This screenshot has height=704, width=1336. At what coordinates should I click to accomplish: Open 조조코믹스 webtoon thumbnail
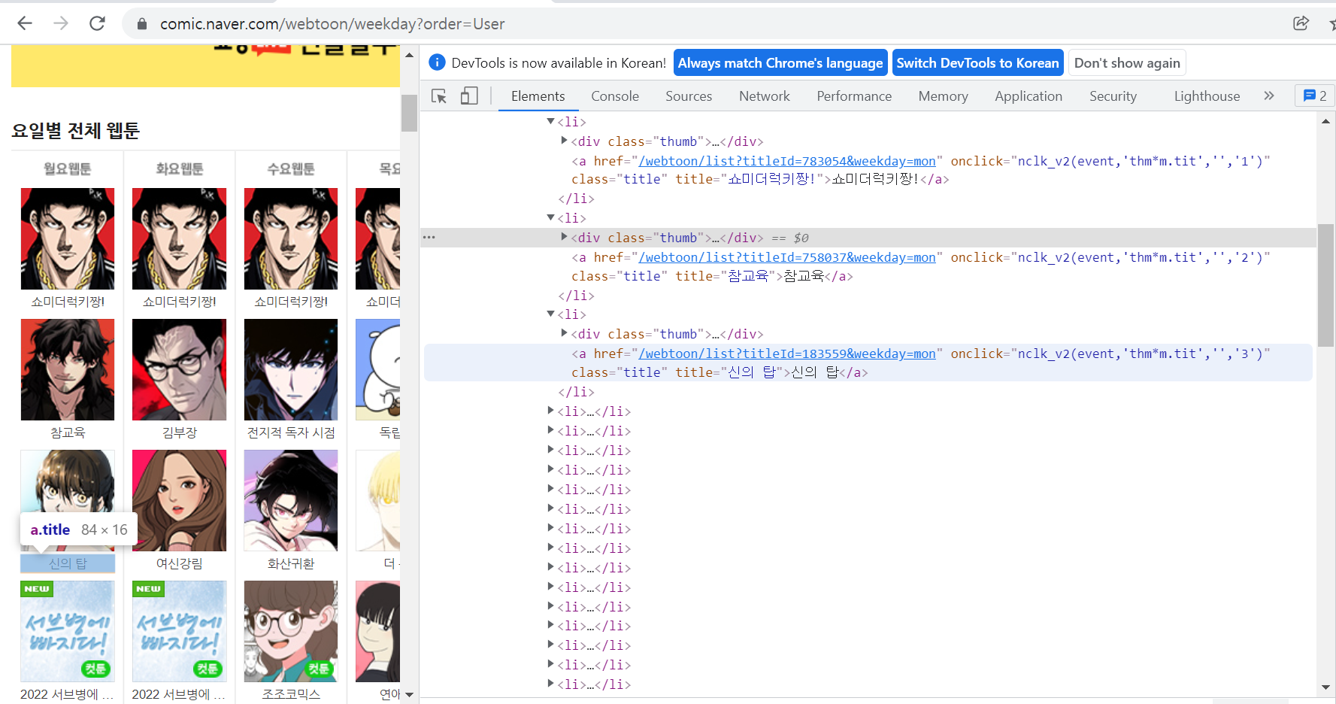click(x=291, y=631)
